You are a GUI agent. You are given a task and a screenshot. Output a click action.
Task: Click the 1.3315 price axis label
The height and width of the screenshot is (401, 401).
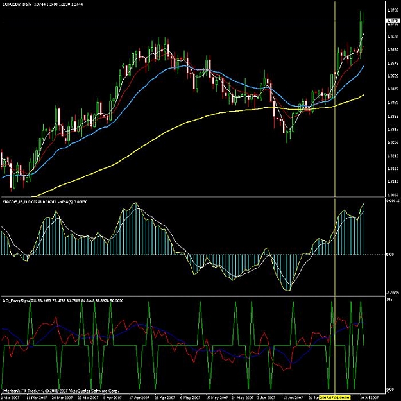coord(393,130)
